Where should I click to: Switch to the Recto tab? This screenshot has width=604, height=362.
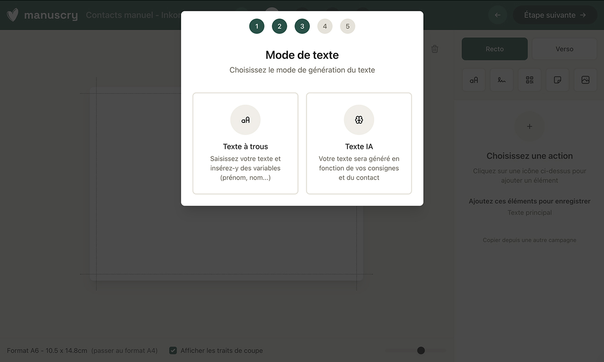[495, 49]
